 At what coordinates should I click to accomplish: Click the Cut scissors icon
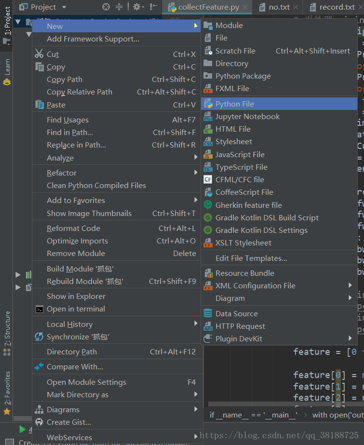click(39, 54)
